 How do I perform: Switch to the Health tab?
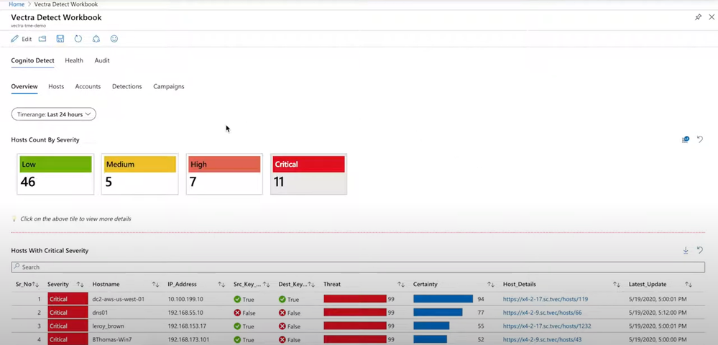74,60
